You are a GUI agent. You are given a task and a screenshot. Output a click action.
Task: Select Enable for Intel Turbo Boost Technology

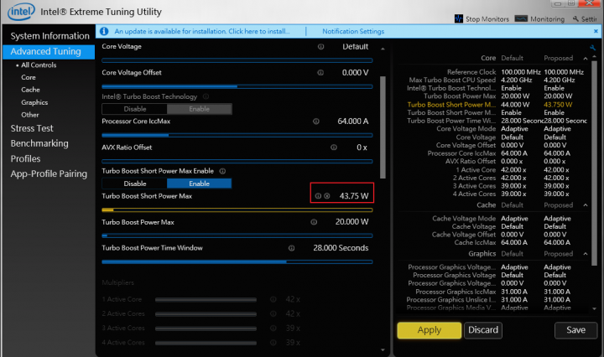(199, 109)
